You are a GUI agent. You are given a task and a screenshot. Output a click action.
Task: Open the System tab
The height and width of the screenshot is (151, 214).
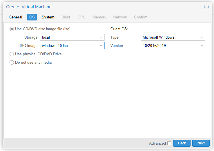(x=48, y=17)
